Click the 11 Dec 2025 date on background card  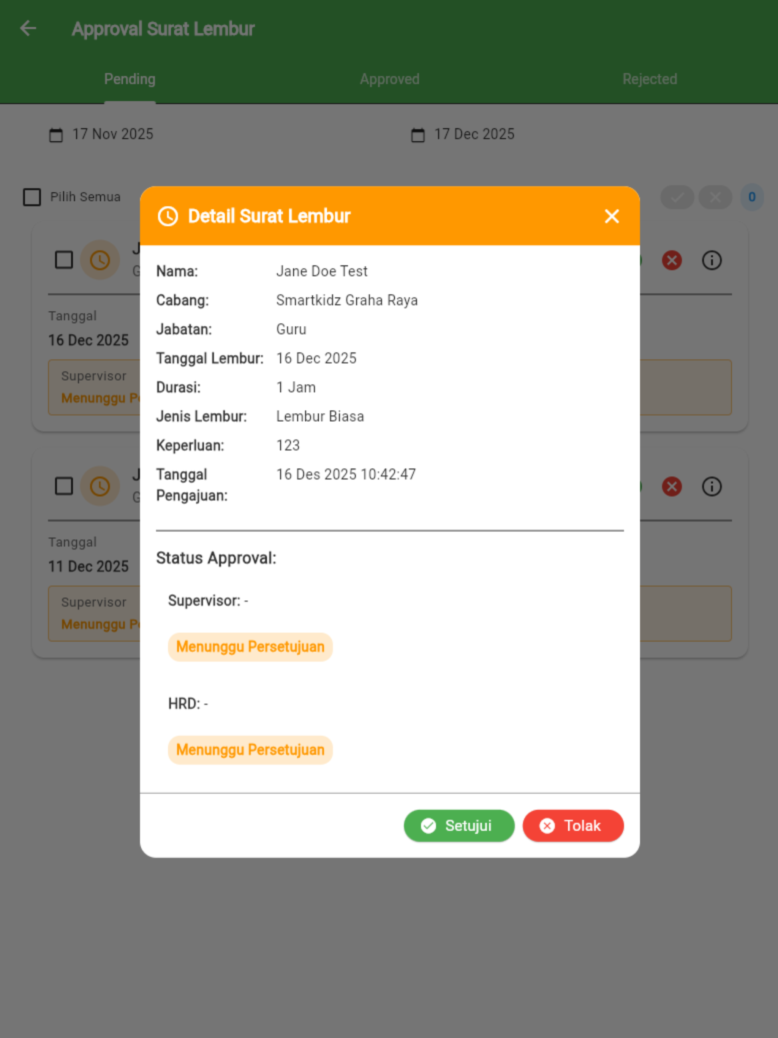88,566
